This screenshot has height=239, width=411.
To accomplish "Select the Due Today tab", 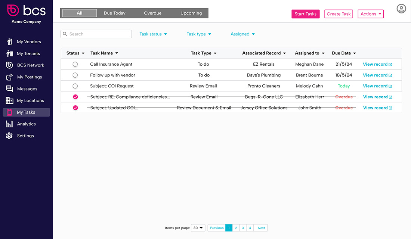I will pyautogui.click(x=114, y=13).
